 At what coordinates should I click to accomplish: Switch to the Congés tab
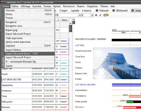point(63,11)
